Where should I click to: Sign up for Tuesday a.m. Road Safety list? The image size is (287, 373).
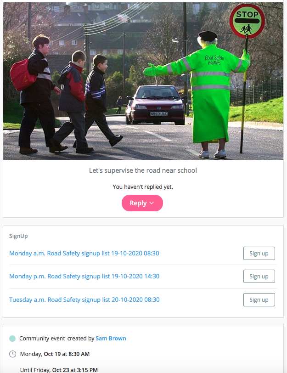point(259,300)
